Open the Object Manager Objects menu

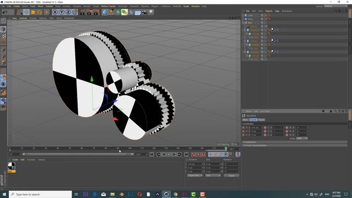(269, 11)
